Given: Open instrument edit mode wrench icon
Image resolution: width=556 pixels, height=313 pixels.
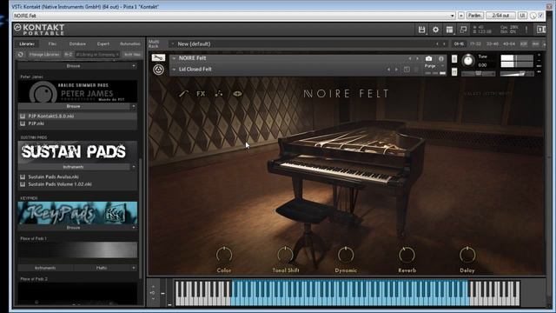Looking at the screenshot, I should 158,57.
